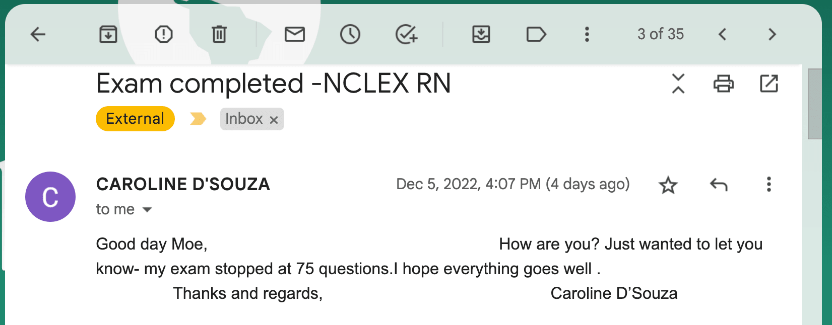Mark the email as unread
The image size is (832, 325).
294,34
